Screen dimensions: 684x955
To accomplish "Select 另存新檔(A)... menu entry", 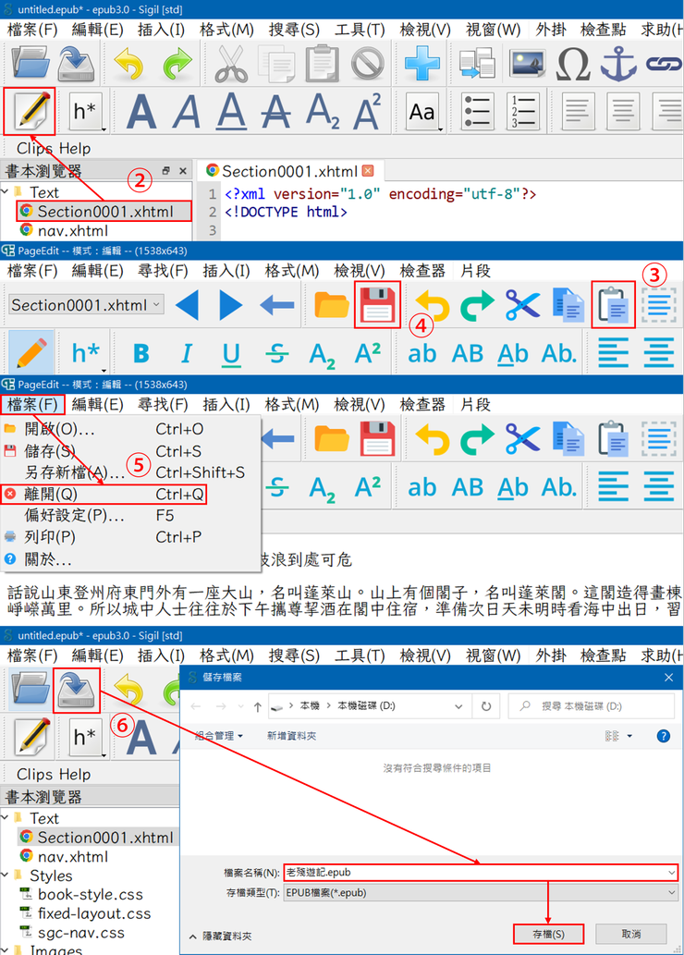I will click(x=74, y=472).
